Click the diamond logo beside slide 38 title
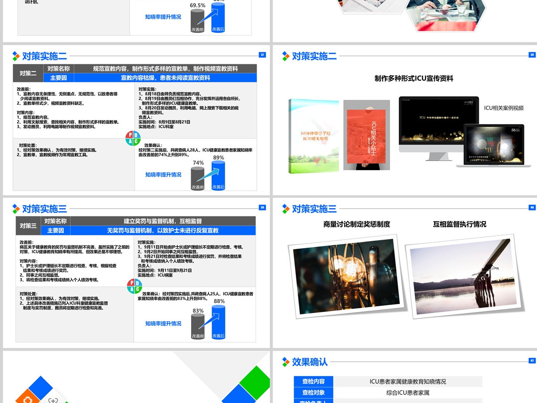Viewport: 537px width, 403px height. [286, 56]
